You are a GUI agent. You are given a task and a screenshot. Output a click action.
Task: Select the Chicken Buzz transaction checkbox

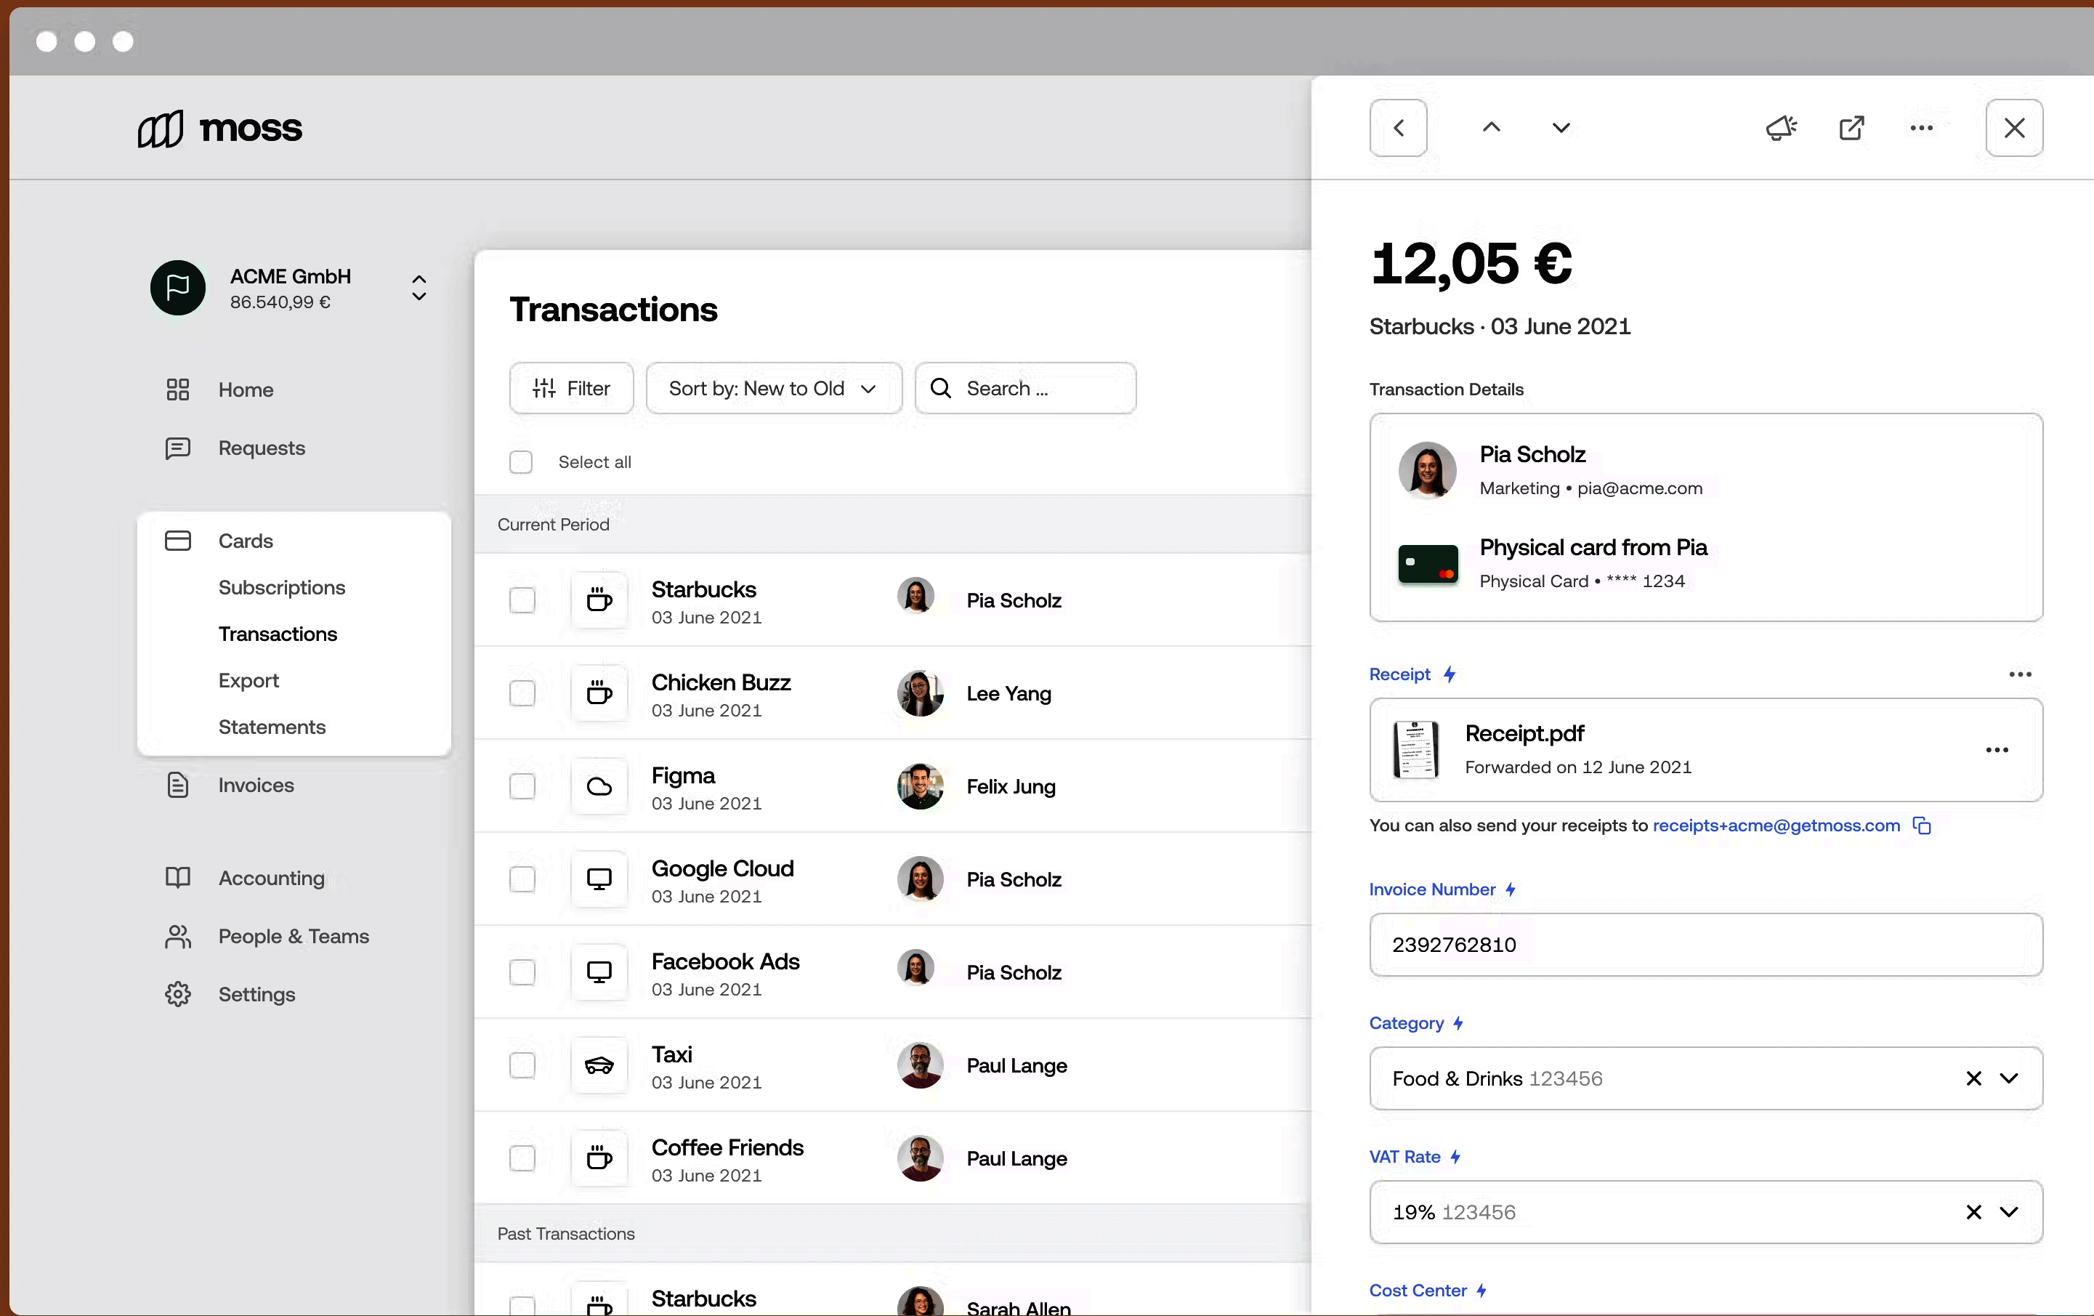(522, 693)
